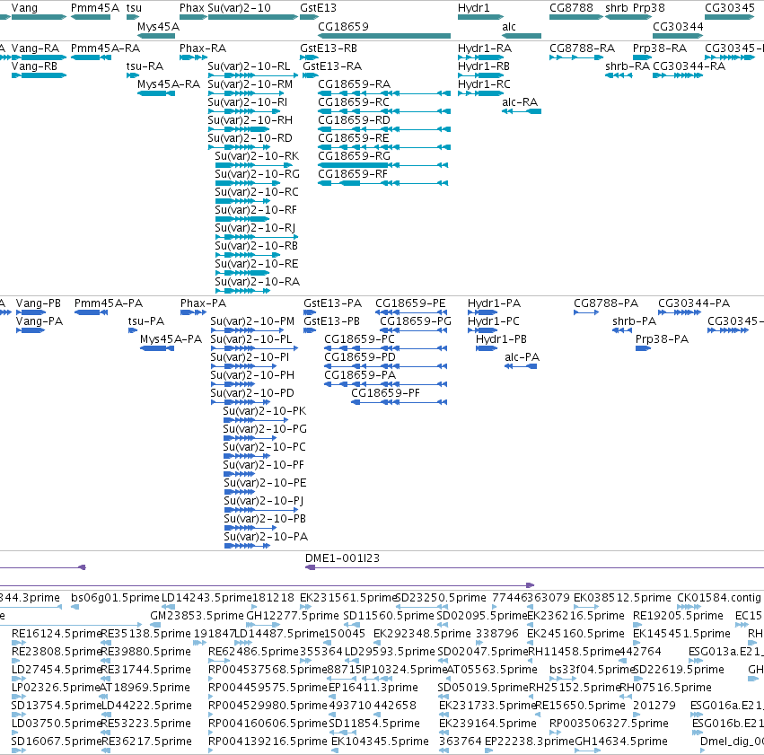Click the AT05563.5prime EST label
The width and height of the screenshot is (764, 755).
pos(493,670)
